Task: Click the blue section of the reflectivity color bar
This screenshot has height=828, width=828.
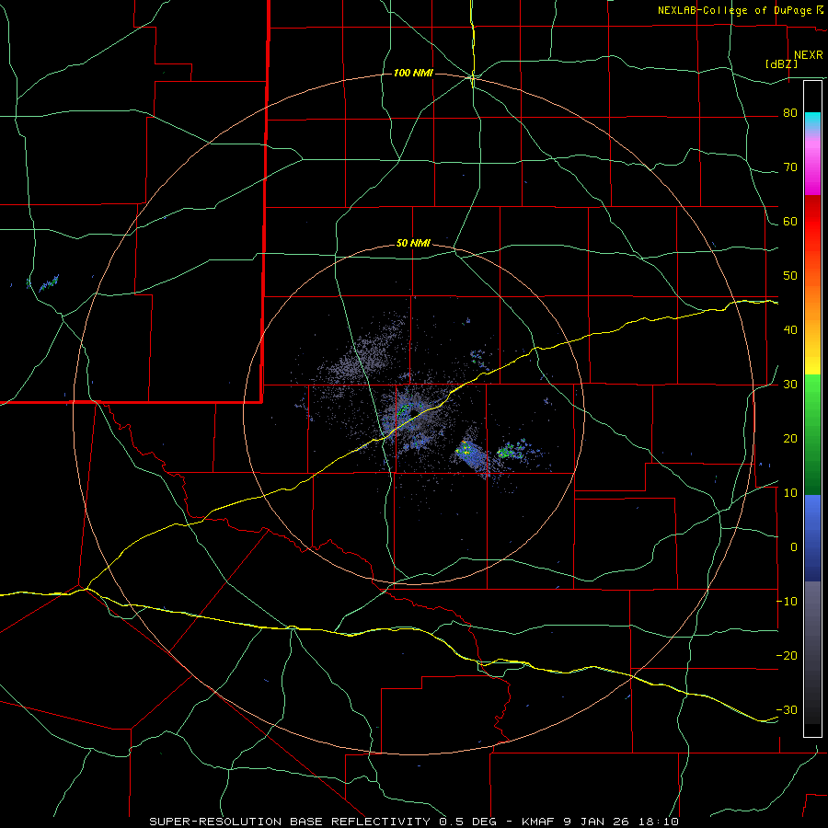Action: point(812,538)
